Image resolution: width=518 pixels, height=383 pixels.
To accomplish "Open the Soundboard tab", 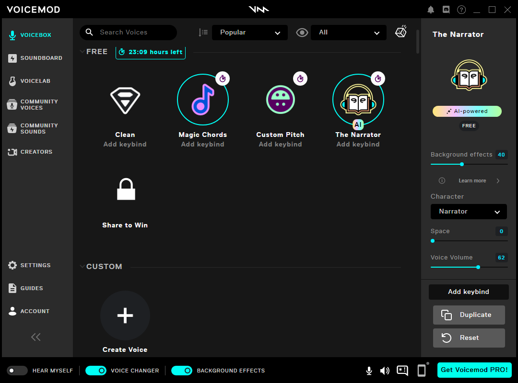I will click(x=36, y=58).
